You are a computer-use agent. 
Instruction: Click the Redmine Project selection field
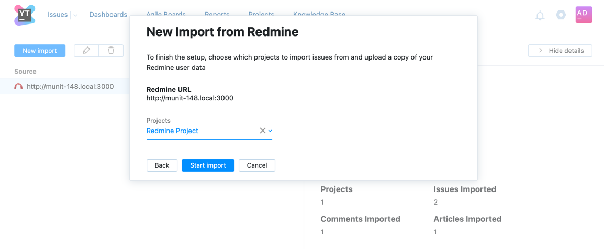coord(199,131)
